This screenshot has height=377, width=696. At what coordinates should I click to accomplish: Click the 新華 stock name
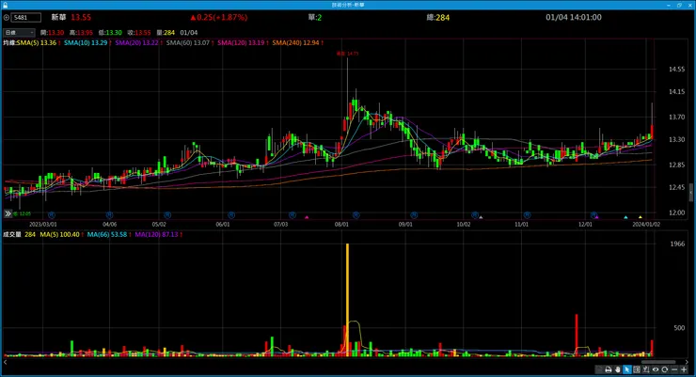(58, 17)
